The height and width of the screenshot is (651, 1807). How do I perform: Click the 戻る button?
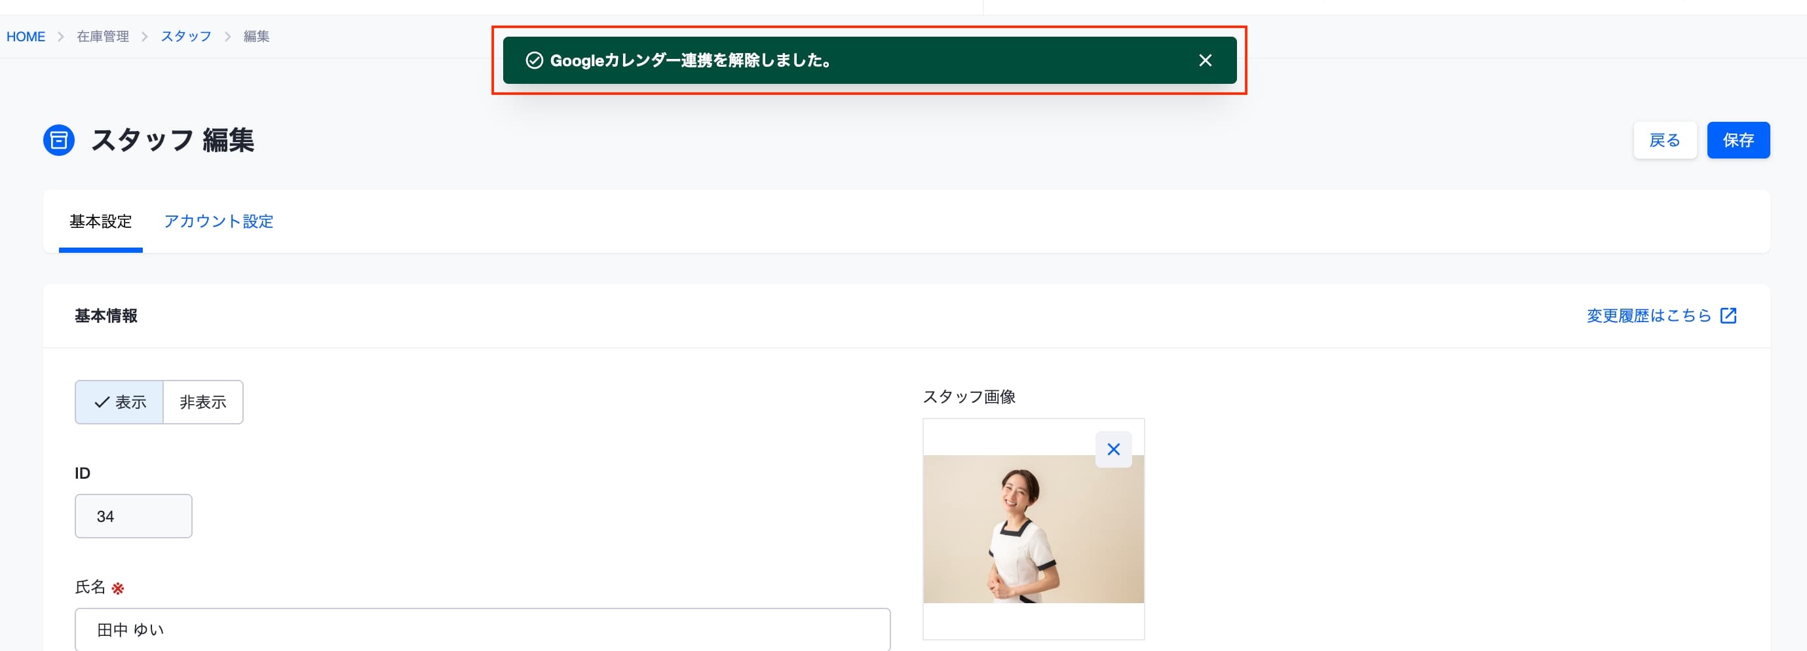coord(1665,140)
